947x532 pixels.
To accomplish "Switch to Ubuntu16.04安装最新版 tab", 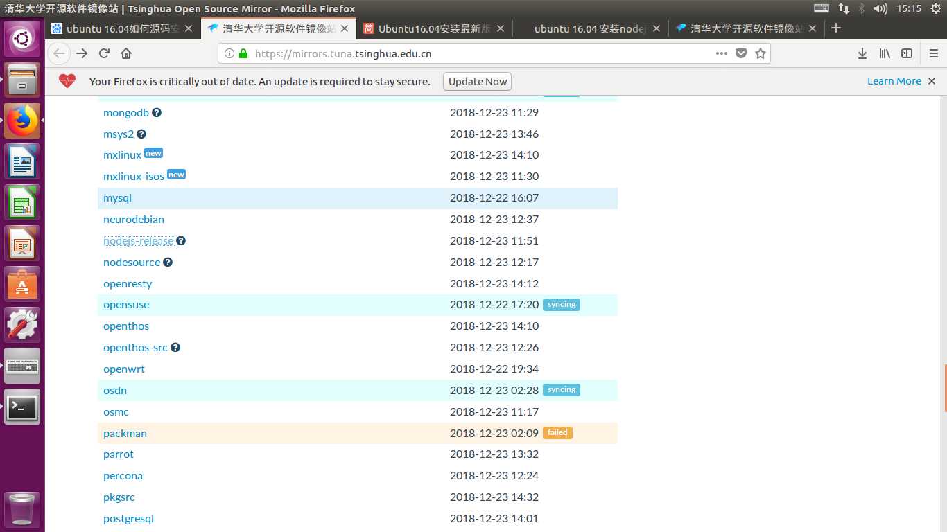I will (435, 28).
